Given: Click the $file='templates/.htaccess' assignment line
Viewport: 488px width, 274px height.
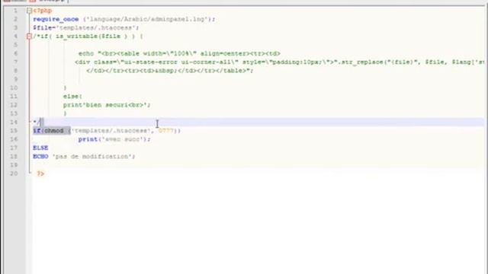Looking at the screenshot, I should pos(86,28).
